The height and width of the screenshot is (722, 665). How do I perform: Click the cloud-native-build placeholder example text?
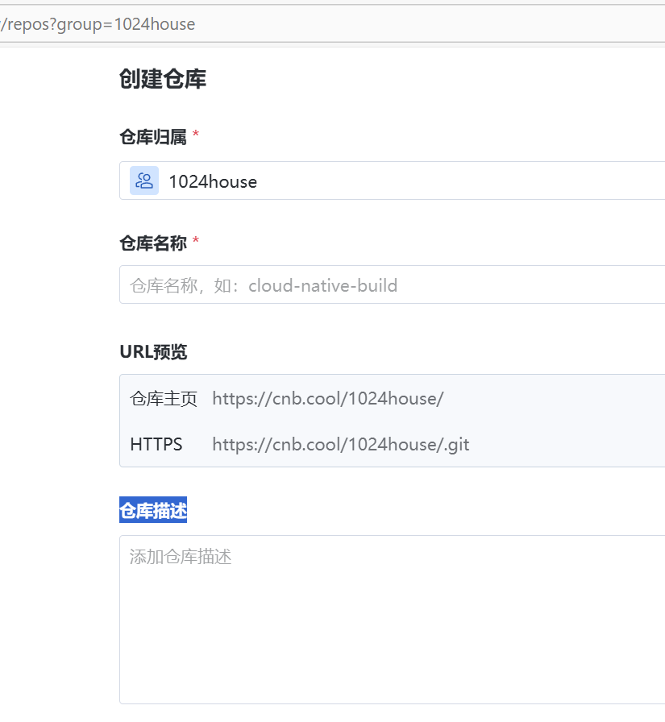click(x=322, y=284)
